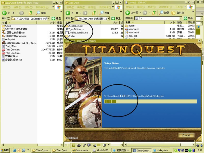Open Search (搜尋) in the MDF_Game window
The image size is (204, 153).
click(x=41, y=13)
